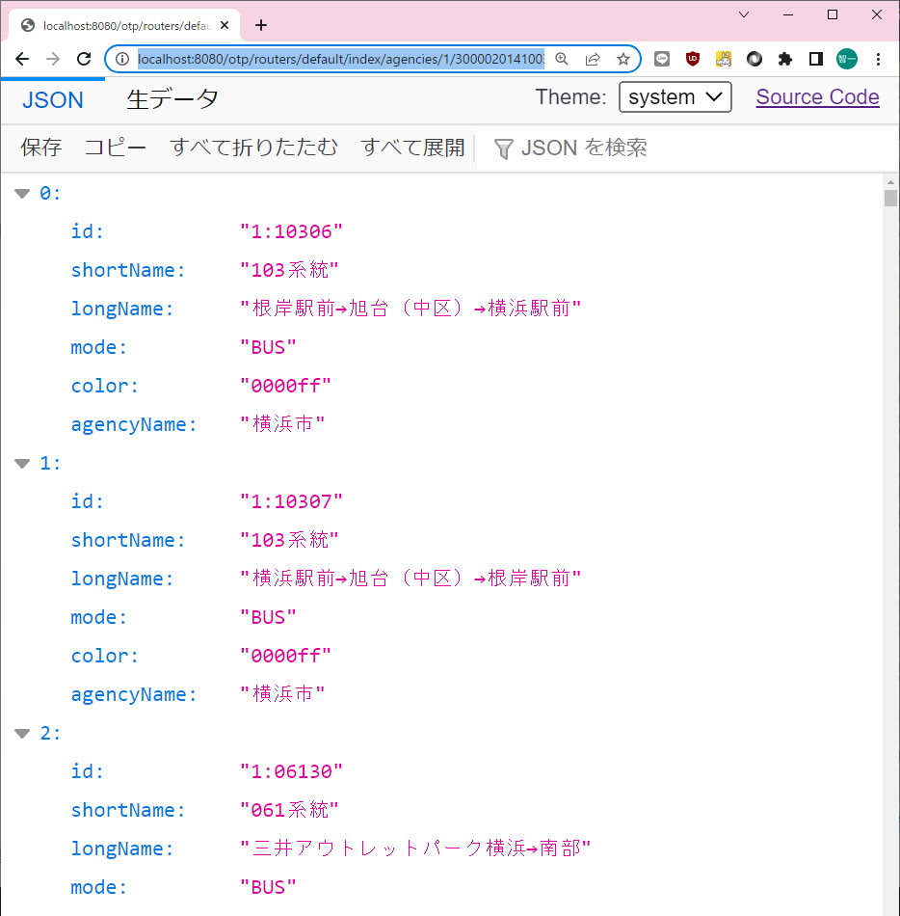Image resolution: width=900 pixels, height=916 pixels.
Task: Collapse JSON array item 0
Action: 22,194
